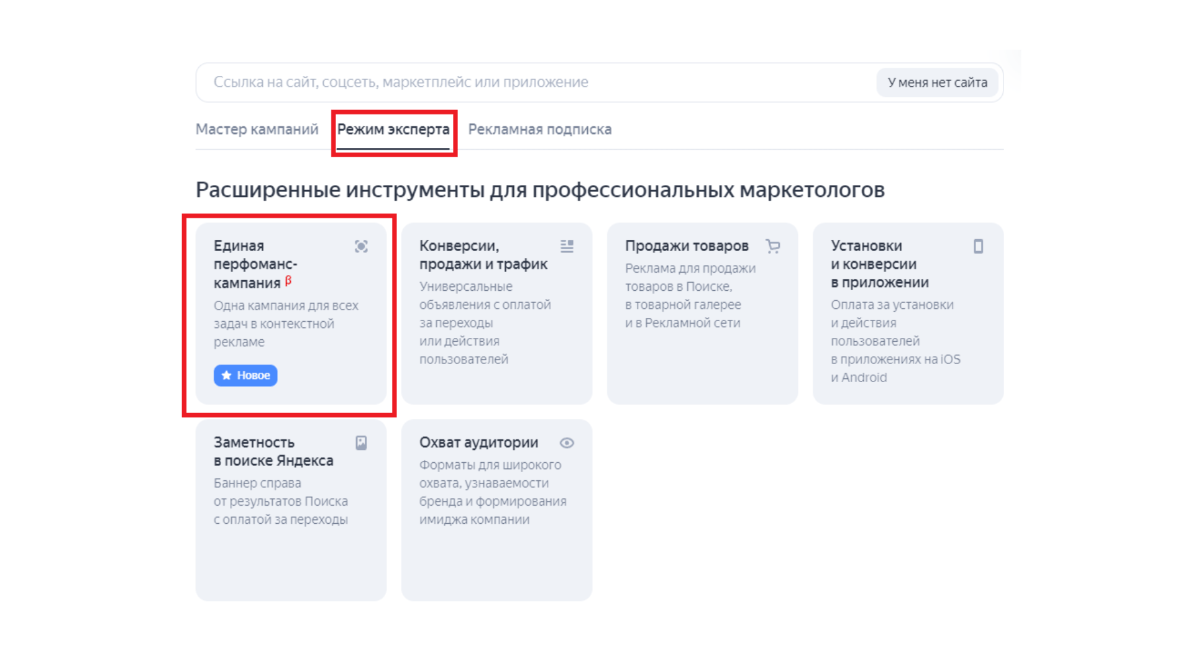
Task: Click the list icon on Конверсии card
Action: (x=567, y=247)
